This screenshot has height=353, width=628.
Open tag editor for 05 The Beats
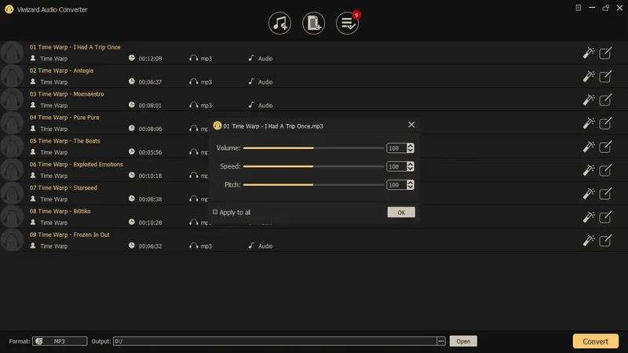pos(605,147)
